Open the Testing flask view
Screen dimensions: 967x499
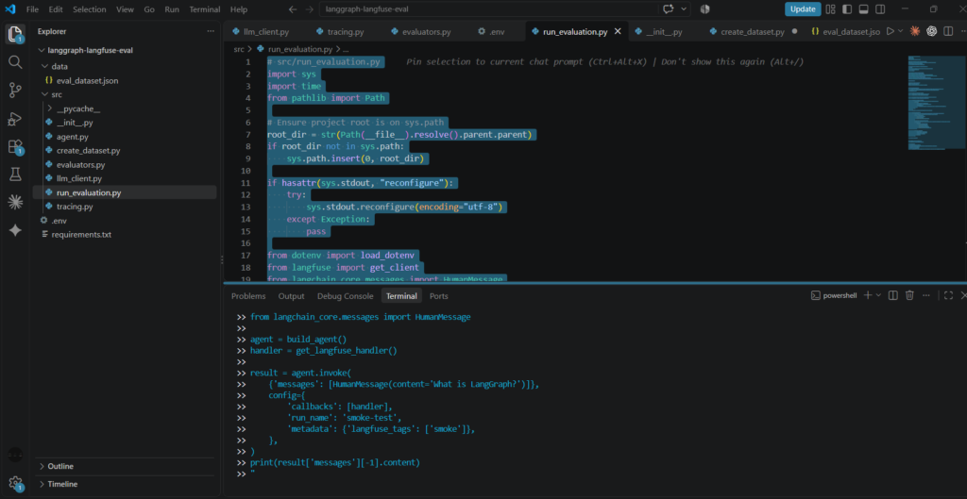15,175
